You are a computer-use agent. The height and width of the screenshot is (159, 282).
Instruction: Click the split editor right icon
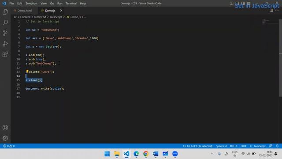[271, 11]
